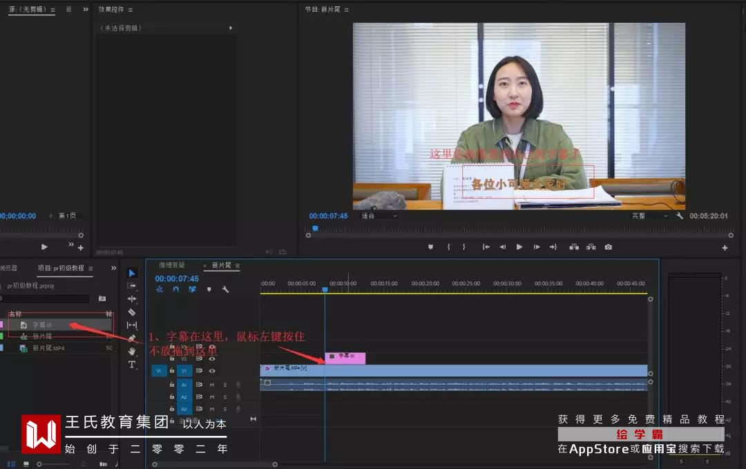Toggle Snap magnet in timeline
746x469 pixels.
[176, 289]
